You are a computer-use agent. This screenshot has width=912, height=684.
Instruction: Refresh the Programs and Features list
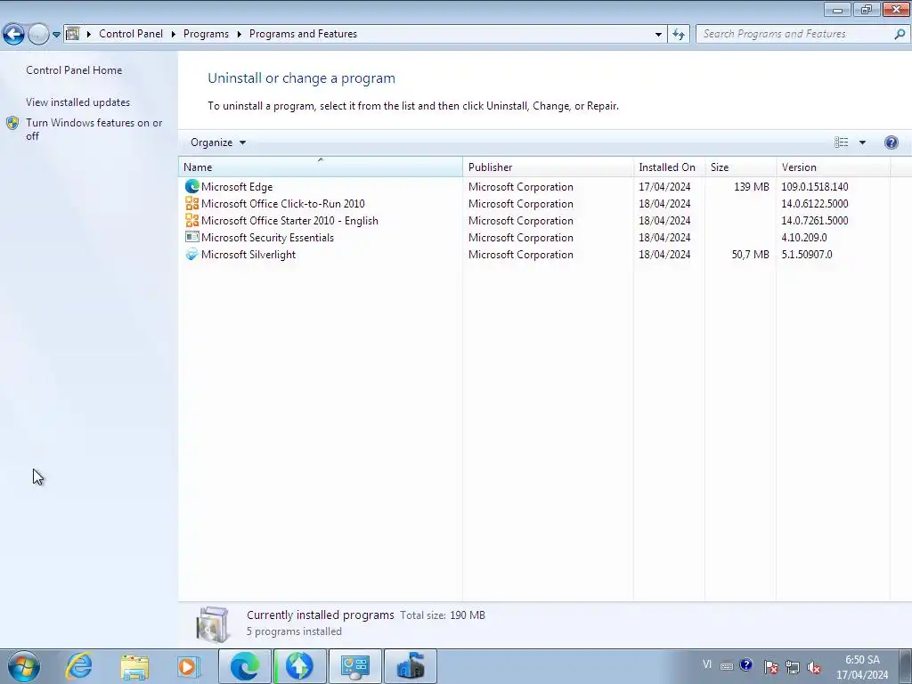[x=679, y=35]
